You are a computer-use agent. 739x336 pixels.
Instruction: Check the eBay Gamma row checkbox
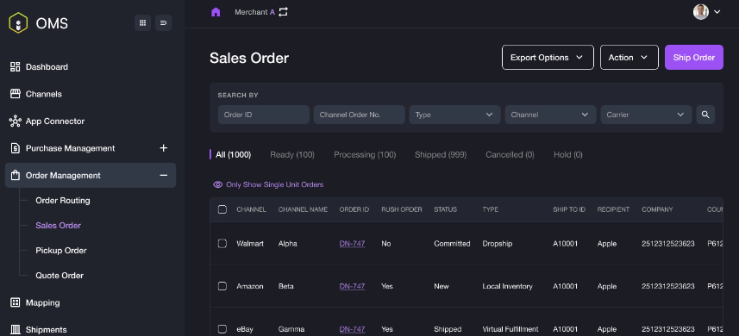click(222, 329)
